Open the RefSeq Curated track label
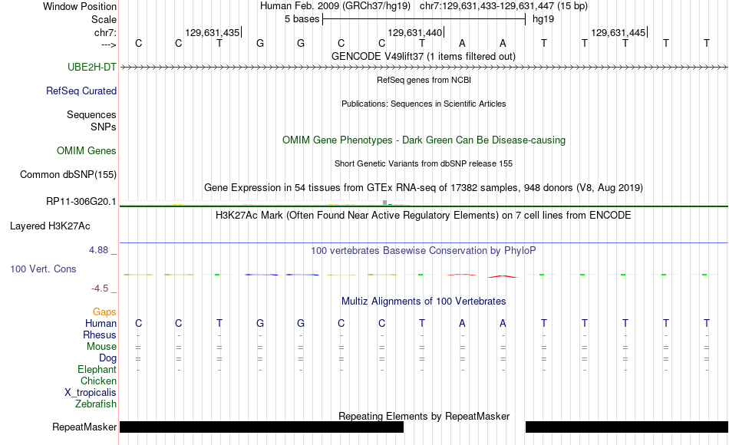The image size is (729, 445). 81,91
